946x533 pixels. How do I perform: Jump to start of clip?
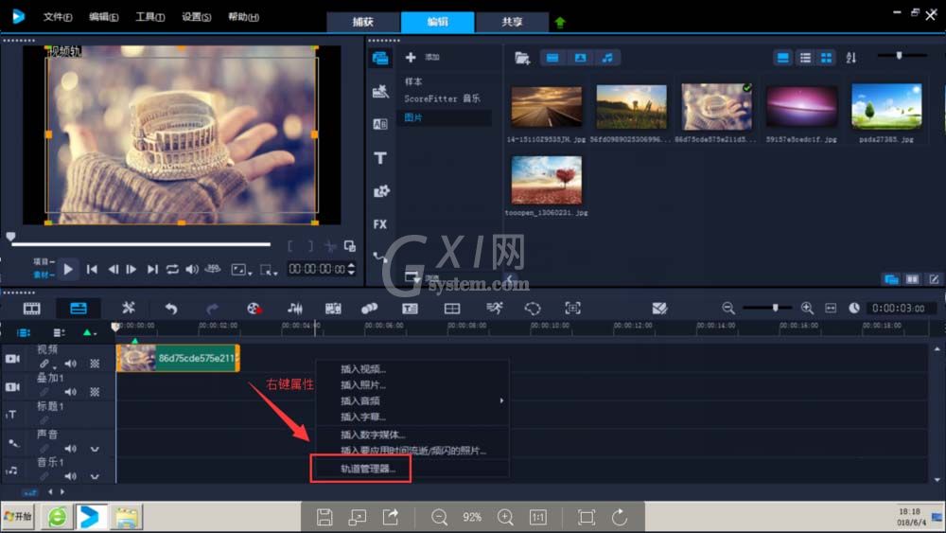(x=92, y=269)
